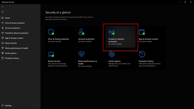Click the family group icon on Family options tile
This screenshot has height=109, width=194.
[x=112, y=54]
